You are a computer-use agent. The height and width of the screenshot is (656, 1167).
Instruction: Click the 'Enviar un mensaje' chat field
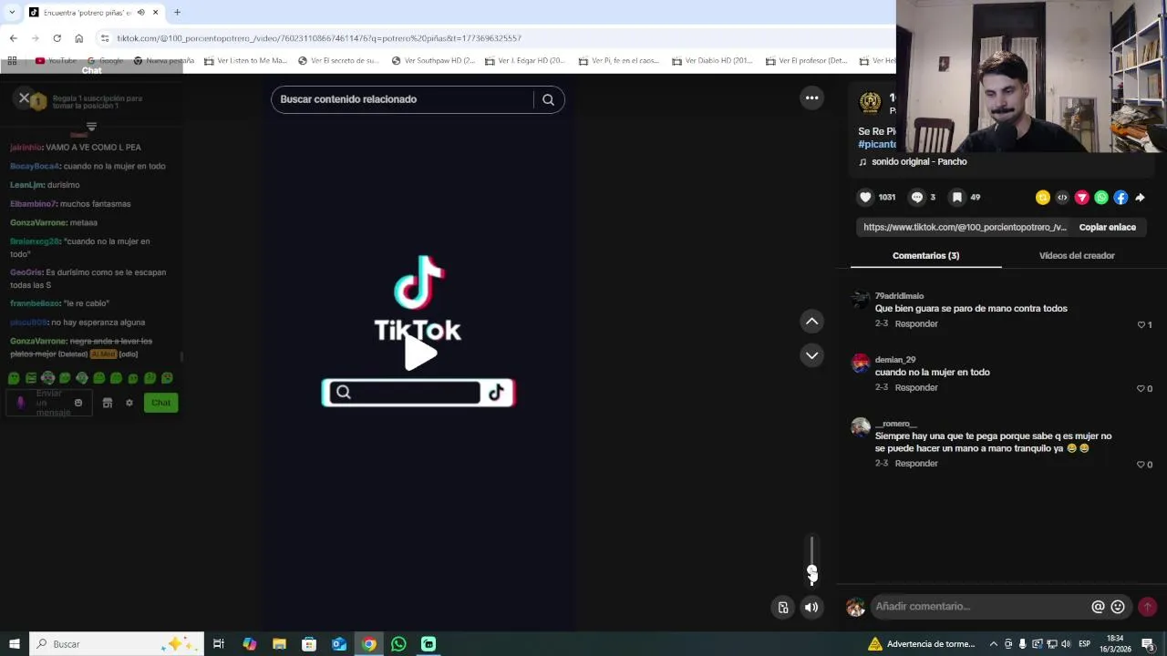click(x=49, y=403)
